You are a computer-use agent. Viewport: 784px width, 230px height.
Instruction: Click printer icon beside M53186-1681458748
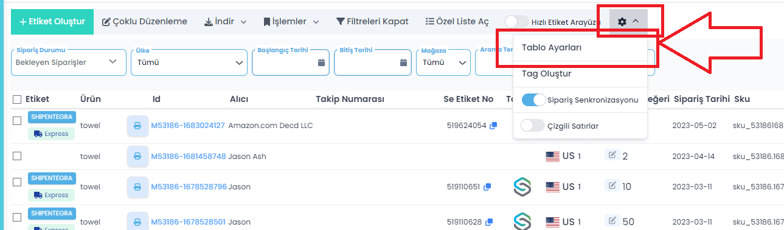[137, 156]
